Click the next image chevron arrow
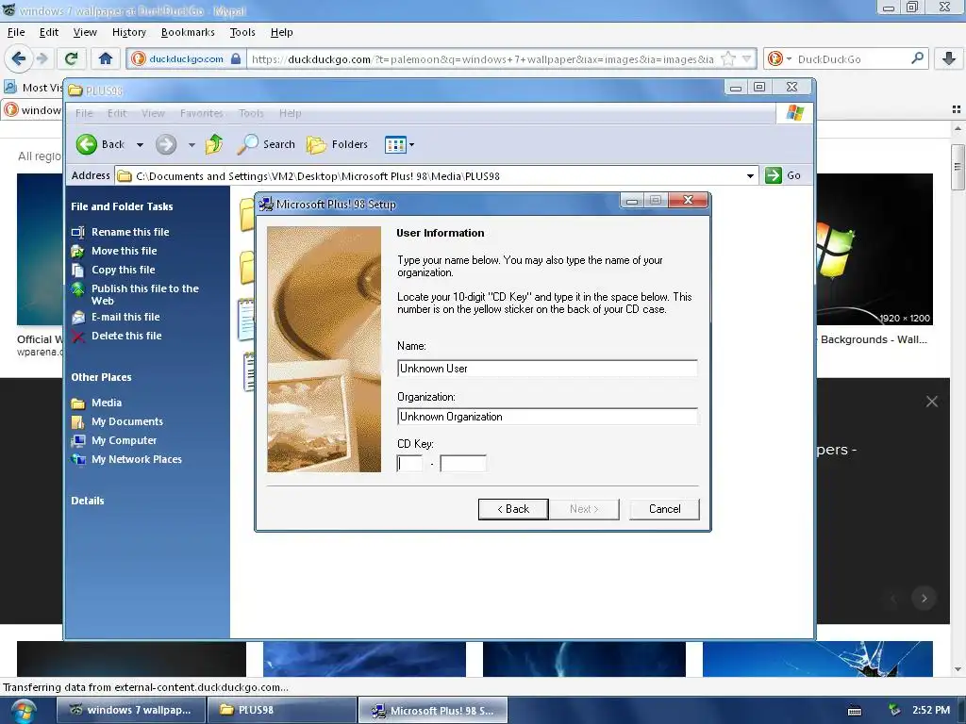 (x=924, y=598)
